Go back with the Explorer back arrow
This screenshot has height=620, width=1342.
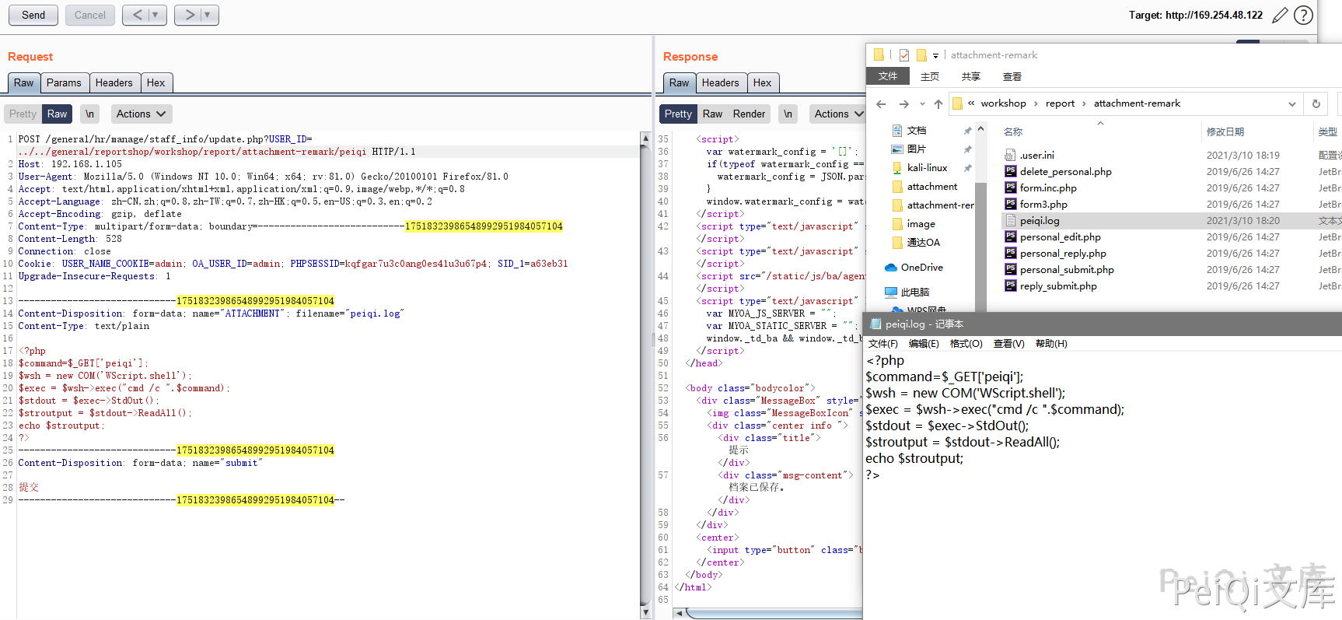point(881,103)
